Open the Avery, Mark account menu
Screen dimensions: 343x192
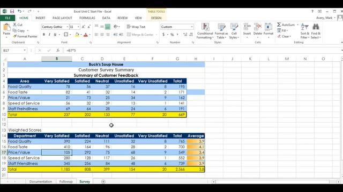pyautogui.click(x=325, y=18)
